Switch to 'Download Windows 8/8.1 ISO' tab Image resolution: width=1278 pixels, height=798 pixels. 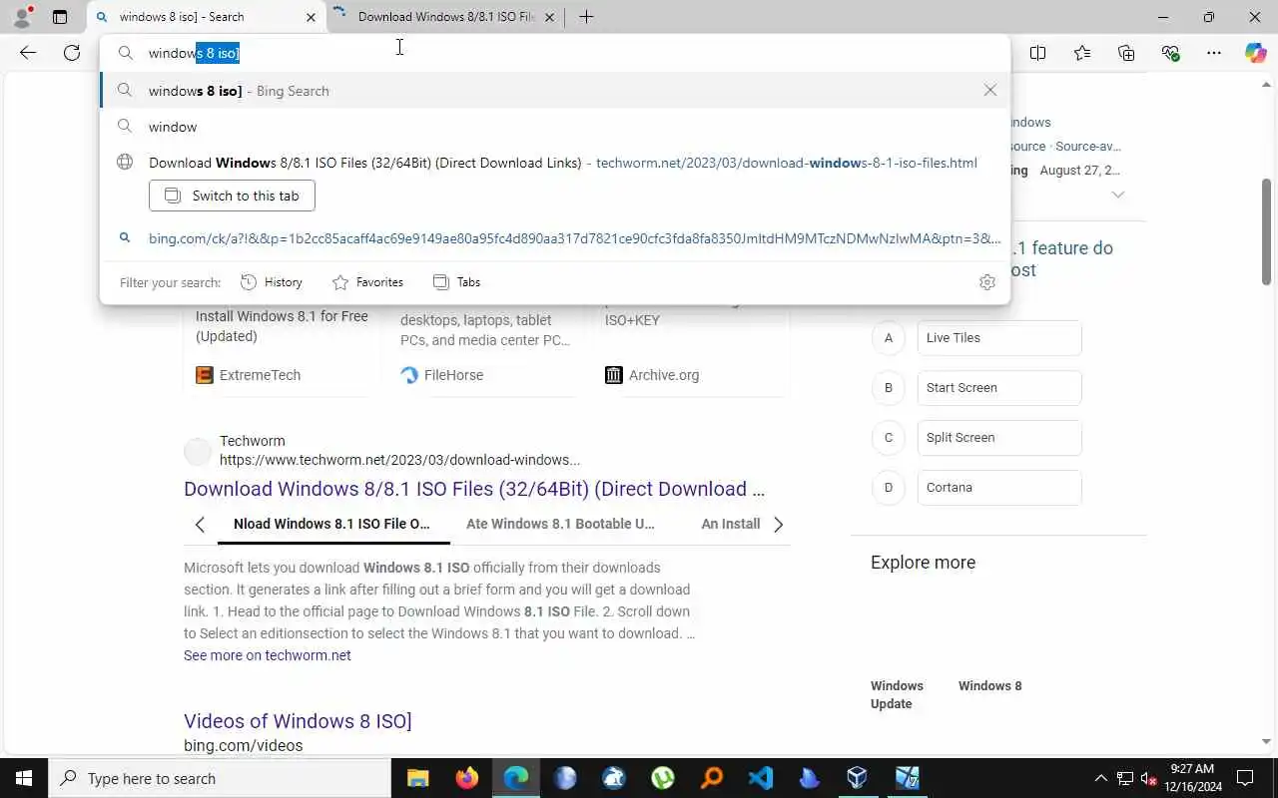tap(445, 17)
